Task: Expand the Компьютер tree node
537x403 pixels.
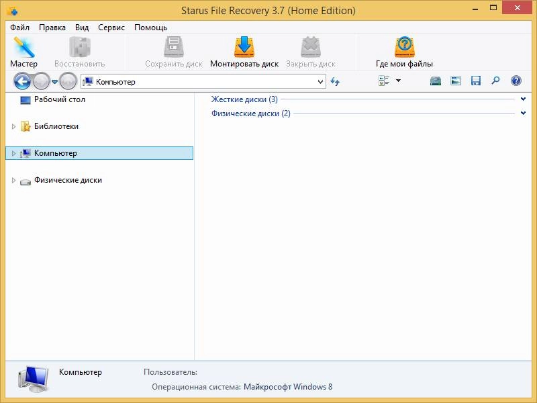Action: point(13,153)
